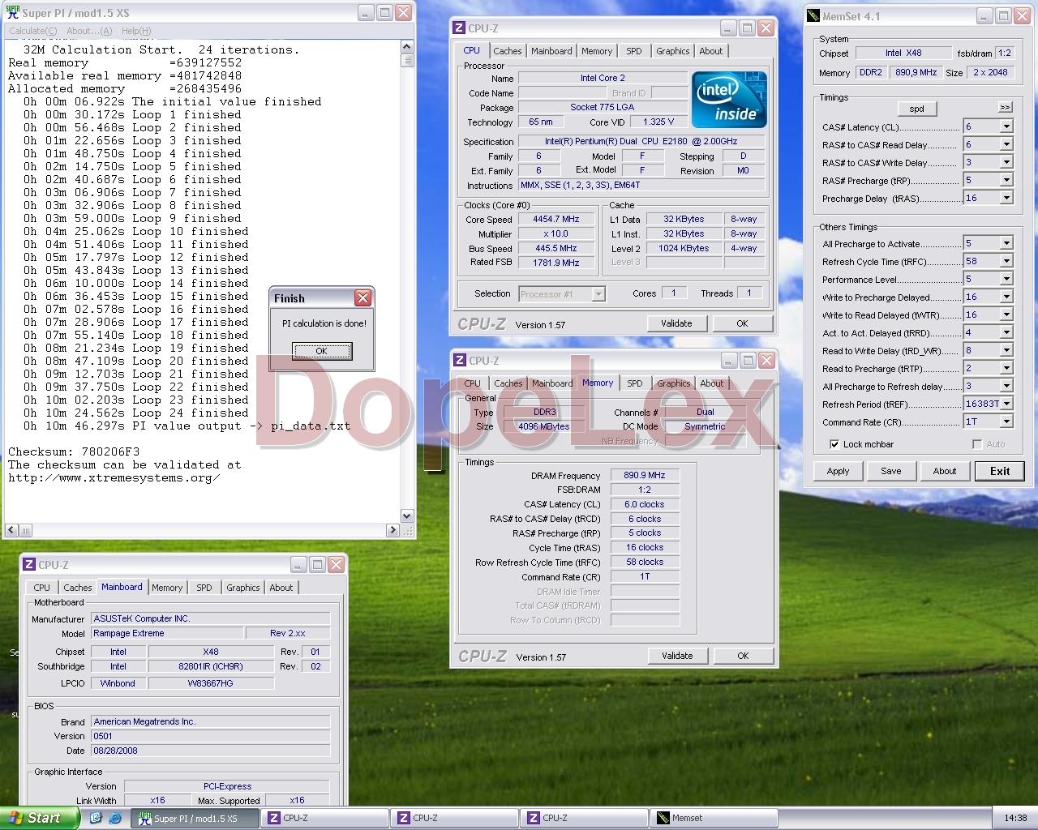Screen dimensions: 1038x830
Task: Switch to Super PI taskbar button
Action: tap(195, 819)
